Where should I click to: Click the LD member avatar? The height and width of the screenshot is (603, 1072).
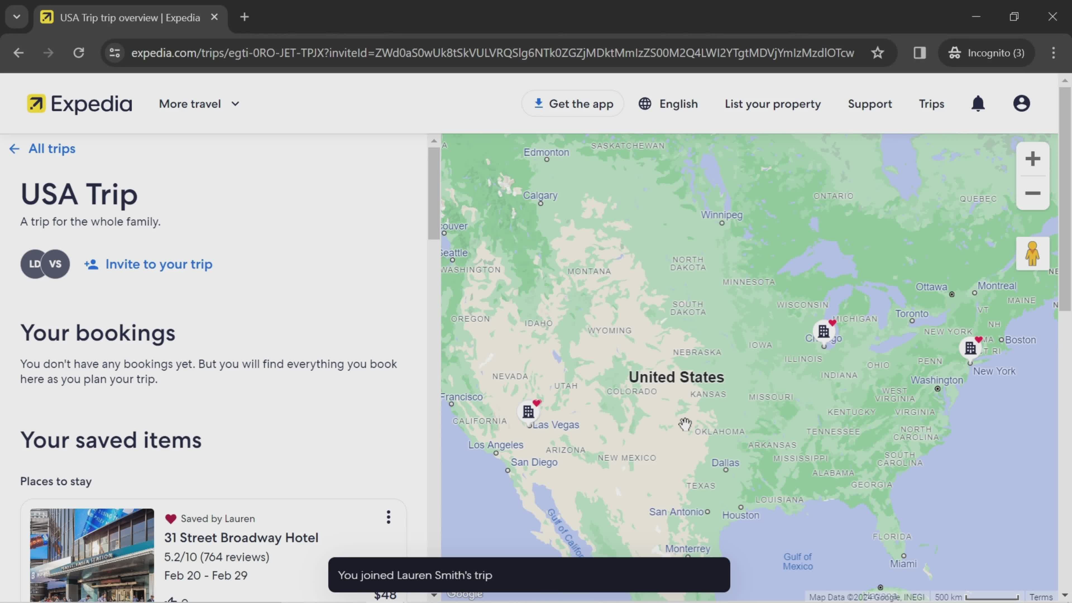32,264
